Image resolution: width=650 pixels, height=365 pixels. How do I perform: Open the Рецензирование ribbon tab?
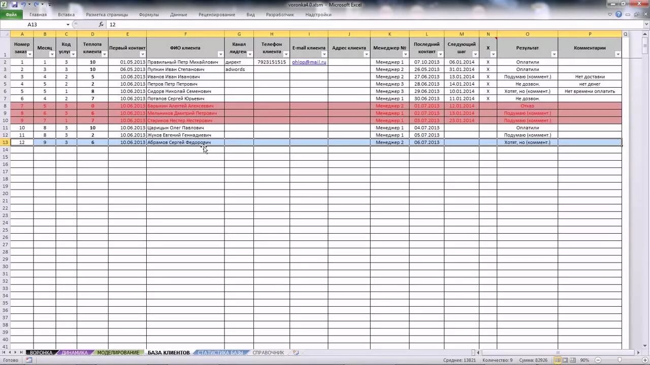point(217,15)
